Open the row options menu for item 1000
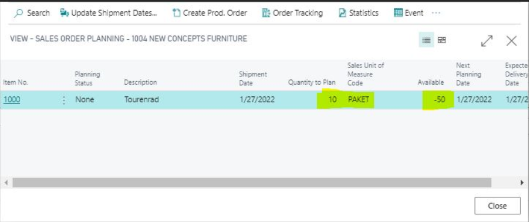The height and width of the screenshot is (222, 530). [64, 100]
